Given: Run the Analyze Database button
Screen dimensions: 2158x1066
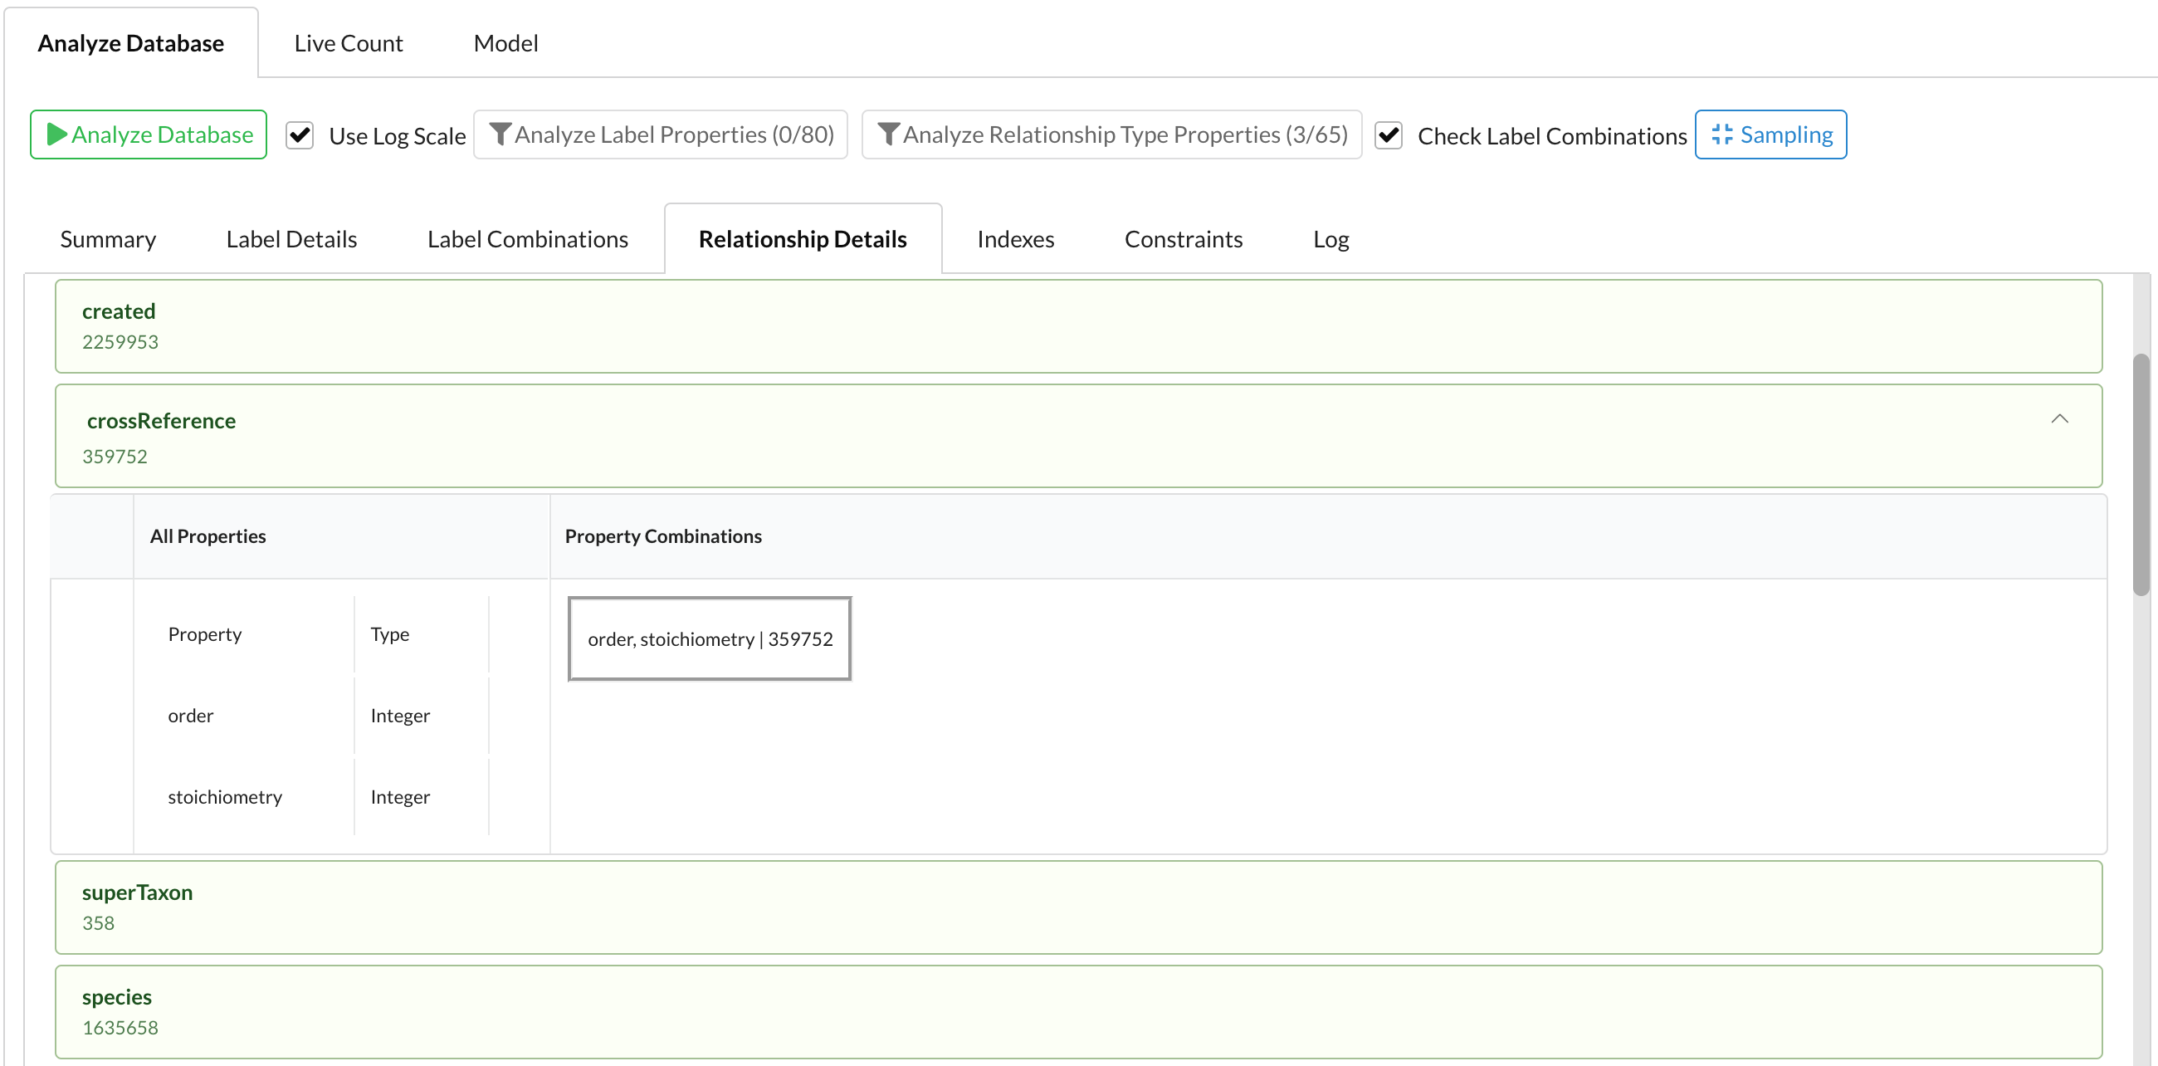Looking at the screenshot, I should pos(149,134).
